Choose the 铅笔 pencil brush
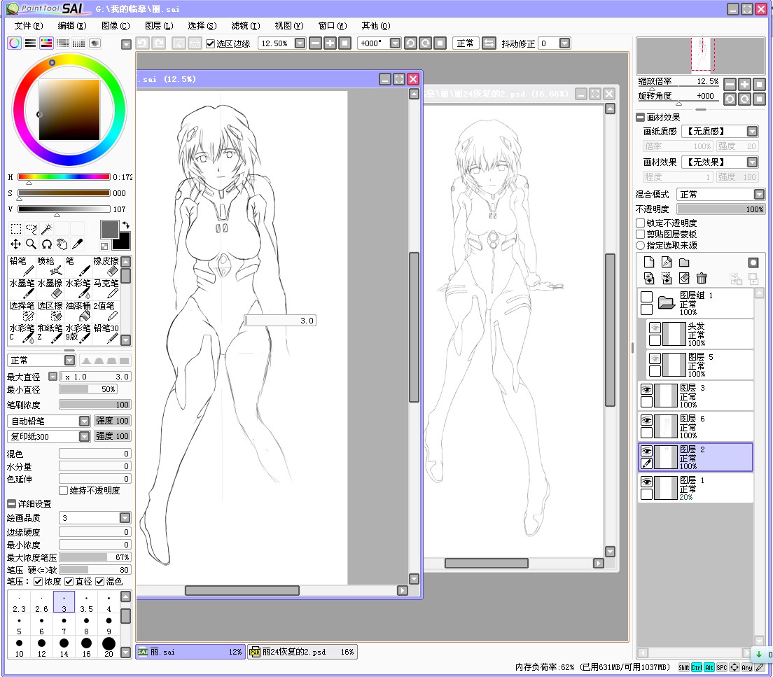 click(x=22, y=266)
